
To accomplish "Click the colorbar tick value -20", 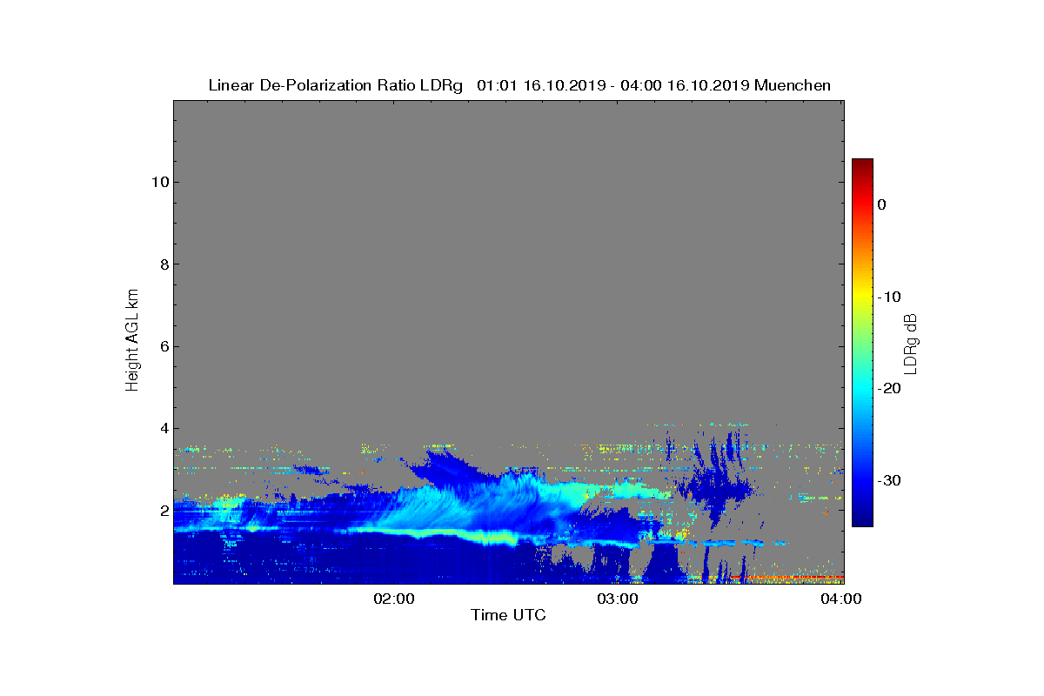I will (888, 388).
